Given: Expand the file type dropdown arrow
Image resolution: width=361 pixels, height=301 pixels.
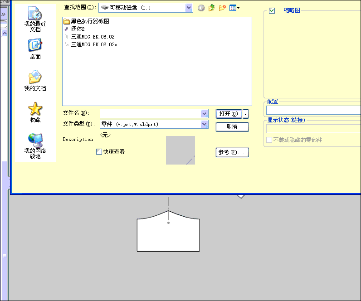Looking at the screenshot, I should [x=204, y=124].
